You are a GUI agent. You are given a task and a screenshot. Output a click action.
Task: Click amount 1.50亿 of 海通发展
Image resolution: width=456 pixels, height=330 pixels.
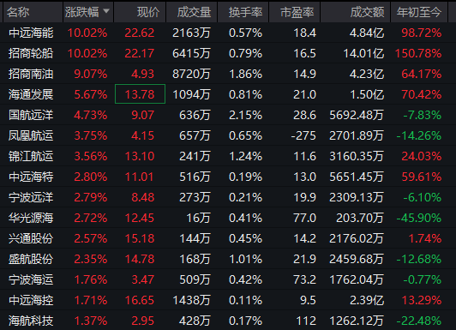coord(367,94)
